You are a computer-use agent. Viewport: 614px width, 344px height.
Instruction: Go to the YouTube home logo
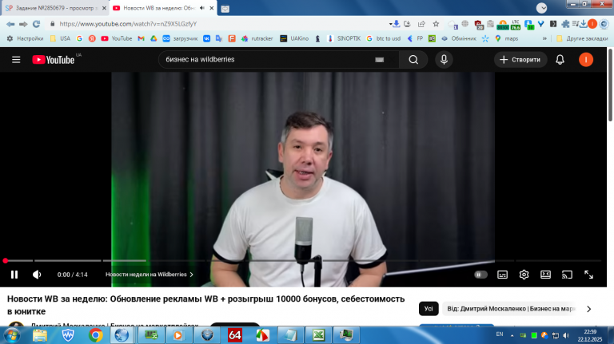(x=54, y=59)
